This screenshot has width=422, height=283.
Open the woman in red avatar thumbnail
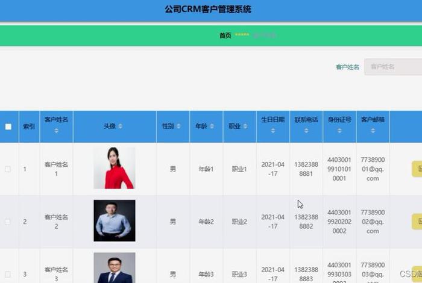(x=114, y=168)
